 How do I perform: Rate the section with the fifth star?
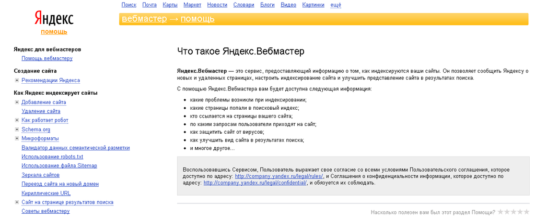click(527, 212)
